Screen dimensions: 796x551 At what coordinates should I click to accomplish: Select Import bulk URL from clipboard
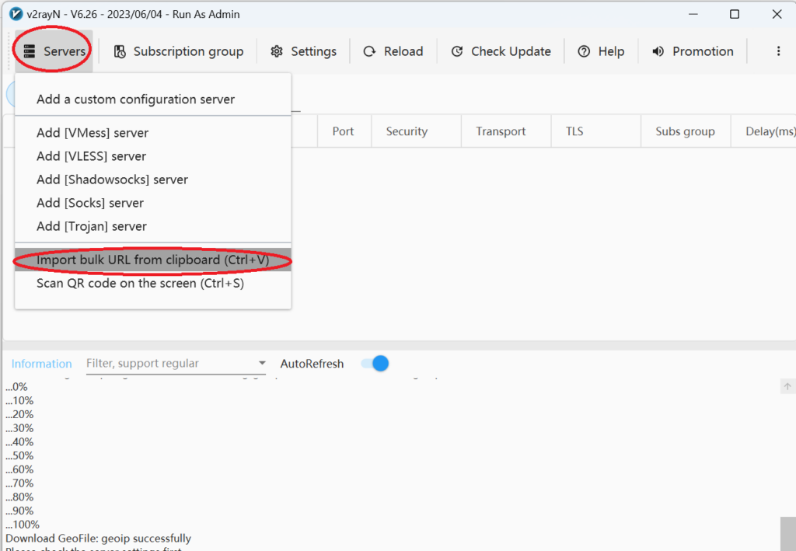(152, 260)
